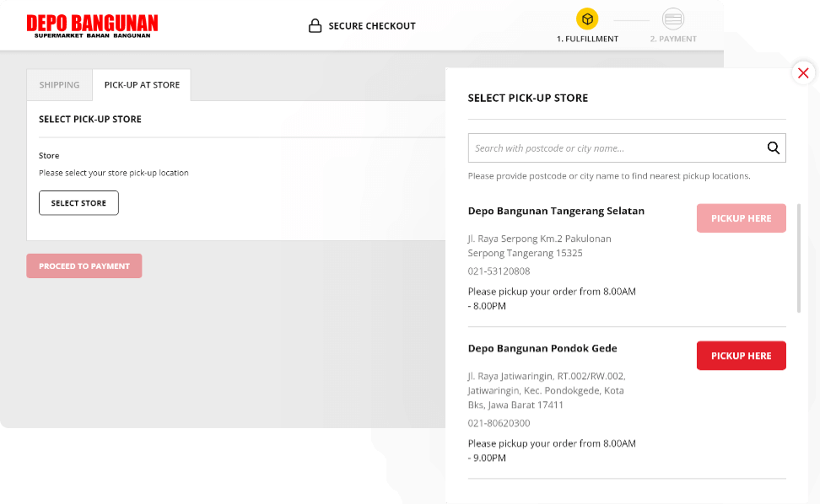
Task: Click the secure checkout padlock icon
Action: 316,26
